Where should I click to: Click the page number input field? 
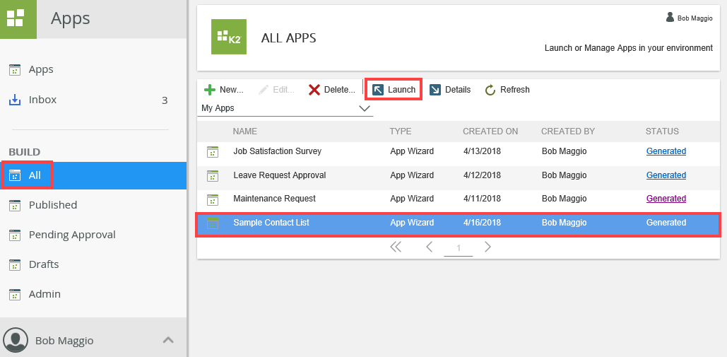click(x=458, y=248)
